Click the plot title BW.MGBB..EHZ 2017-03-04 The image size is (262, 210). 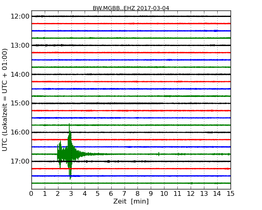131,8
